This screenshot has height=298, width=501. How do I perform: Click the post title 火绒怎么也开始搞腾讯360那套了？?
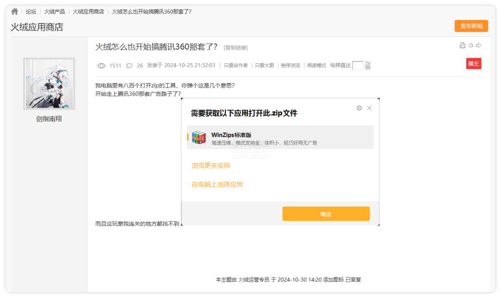click(156, 47)
